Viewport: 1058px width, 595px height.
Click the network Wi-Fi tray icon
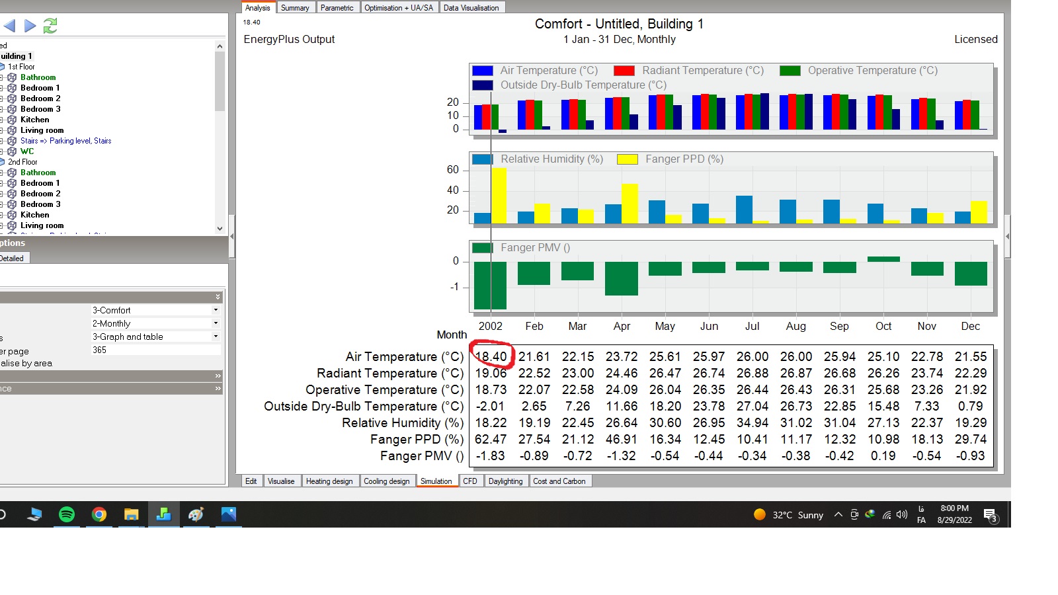point(887,515)
